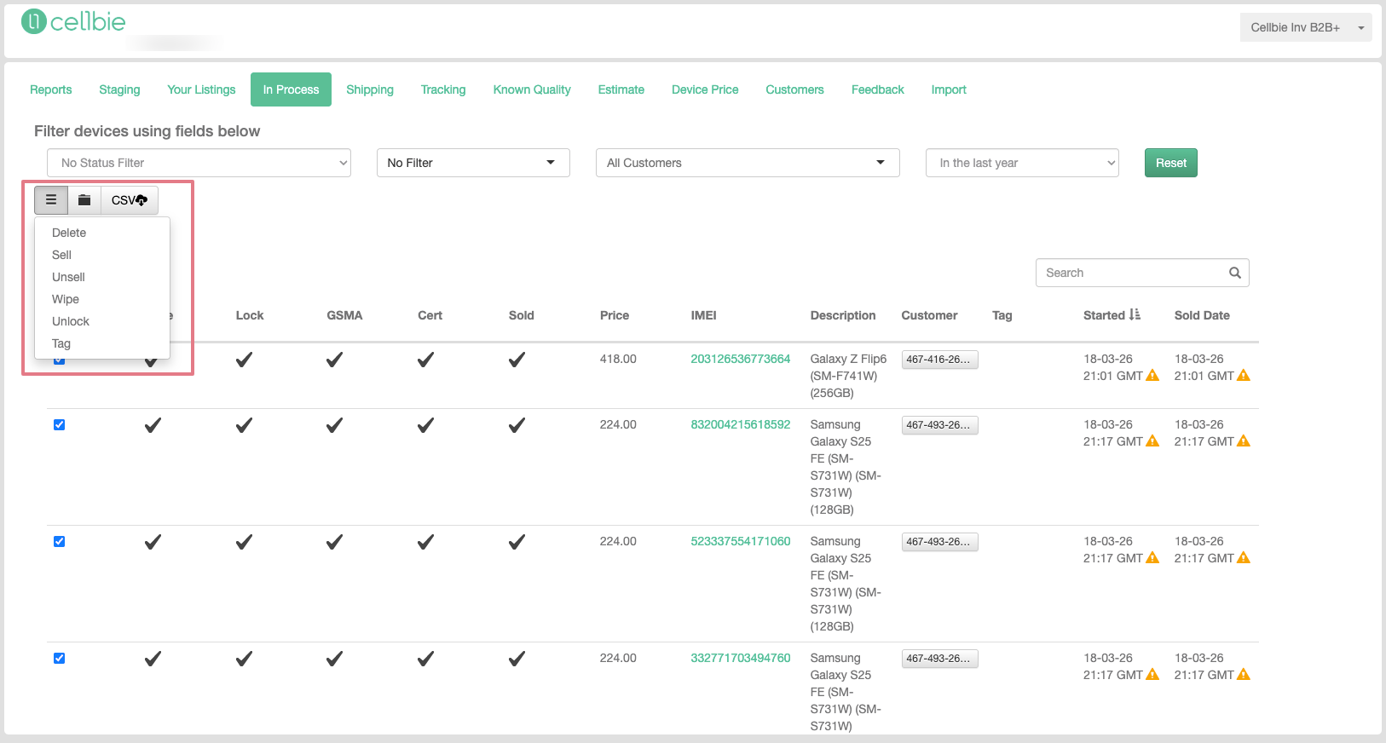Click Started warning icon for IMEI 832004215618592

[1152, 441]
